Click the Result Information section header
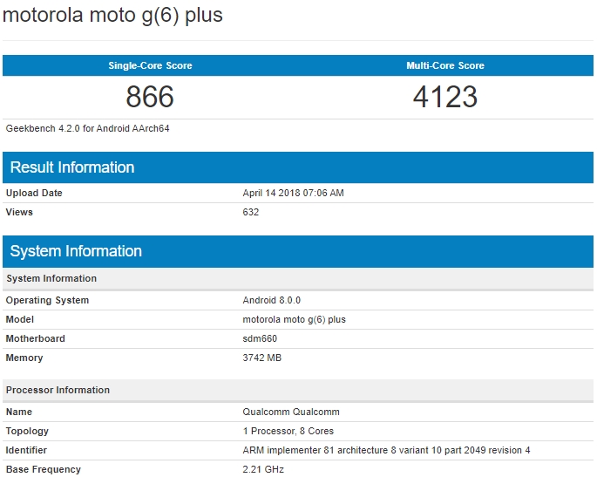This screenshot has width=597, height=484. (x=72, y=167)
